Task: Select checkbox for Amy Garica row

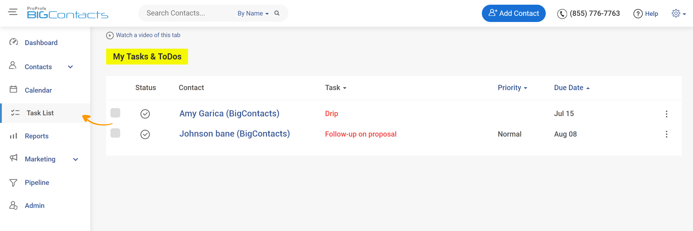Action: [115, 113]
